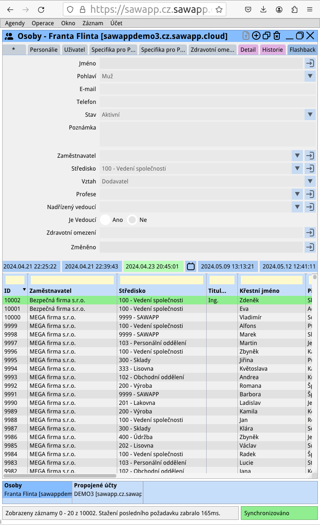
Task: Reload the page in browser
Action: pos(41,10)
